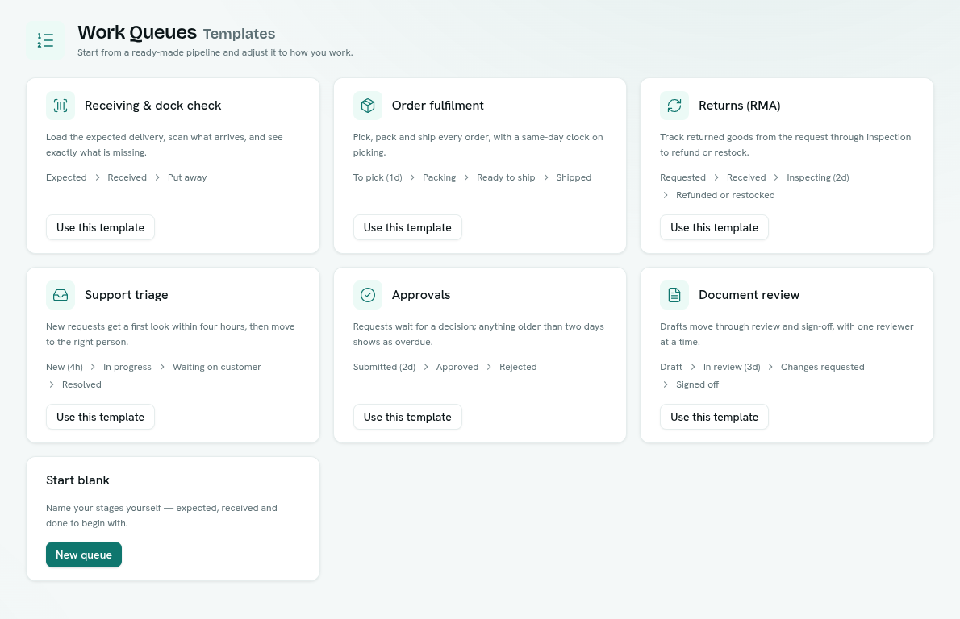Click the "Approvals" card title
960x619 pixels.
click(421, 296)
